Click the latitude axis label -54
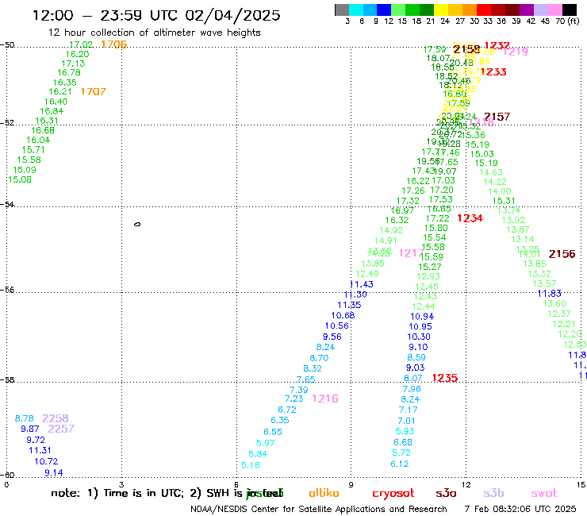The width and height of the screenshot is (587, 516). click(7, 204)
